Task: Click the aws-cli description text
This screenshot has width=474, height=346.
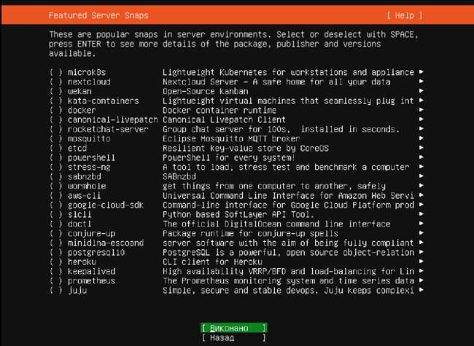Action: coord(288,195)
